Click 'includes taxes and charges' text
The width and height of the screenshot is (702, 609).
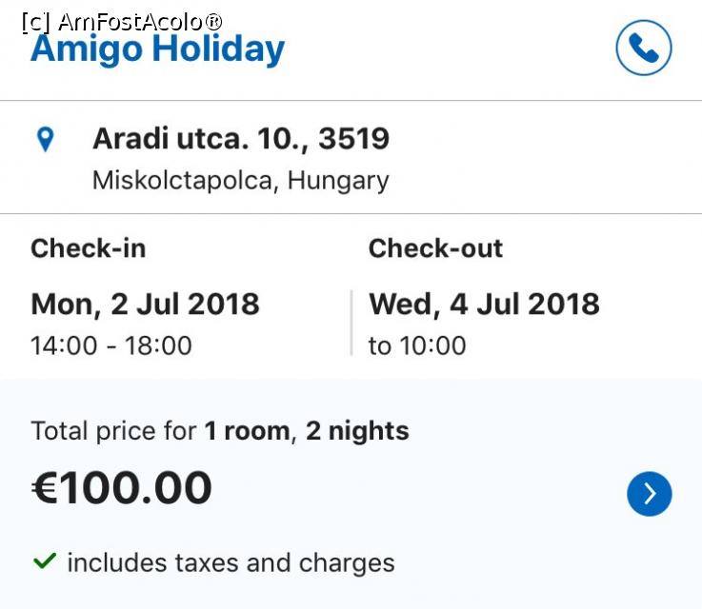(231, 562)
